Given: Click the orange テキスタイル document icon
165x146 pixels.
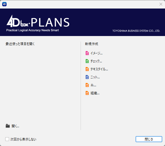Looking at the screenshot, I should [x=87, y=69].
